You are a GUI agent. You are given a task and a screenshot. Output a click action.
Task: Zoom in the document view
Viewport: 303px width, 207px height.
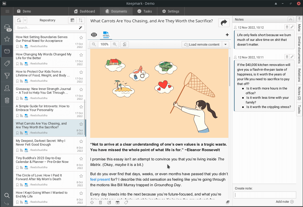115,44
